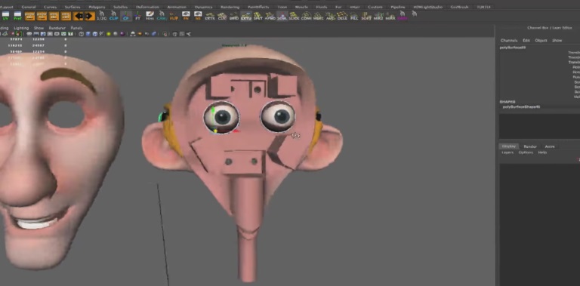Open the Help menu in Layer Editor
Screen dimensions: 580x286
click(x=542, y=152)
